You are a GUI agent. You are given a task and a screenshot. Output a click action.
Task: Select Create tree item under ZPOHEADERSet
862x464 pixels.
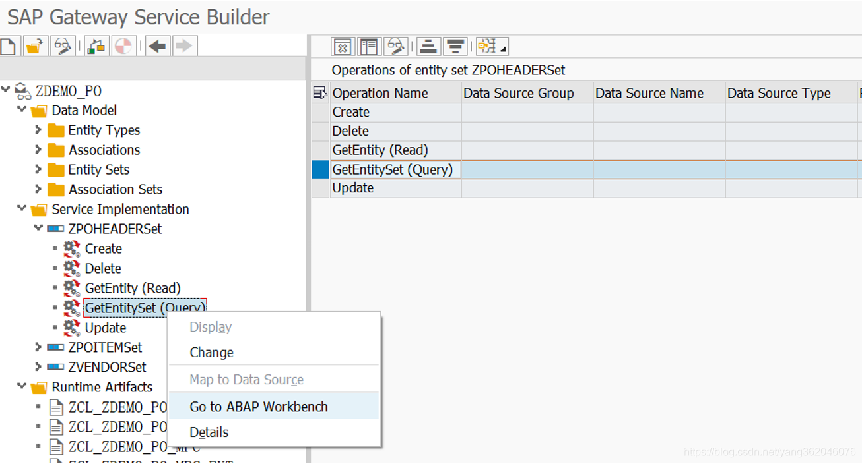point(104,248)
